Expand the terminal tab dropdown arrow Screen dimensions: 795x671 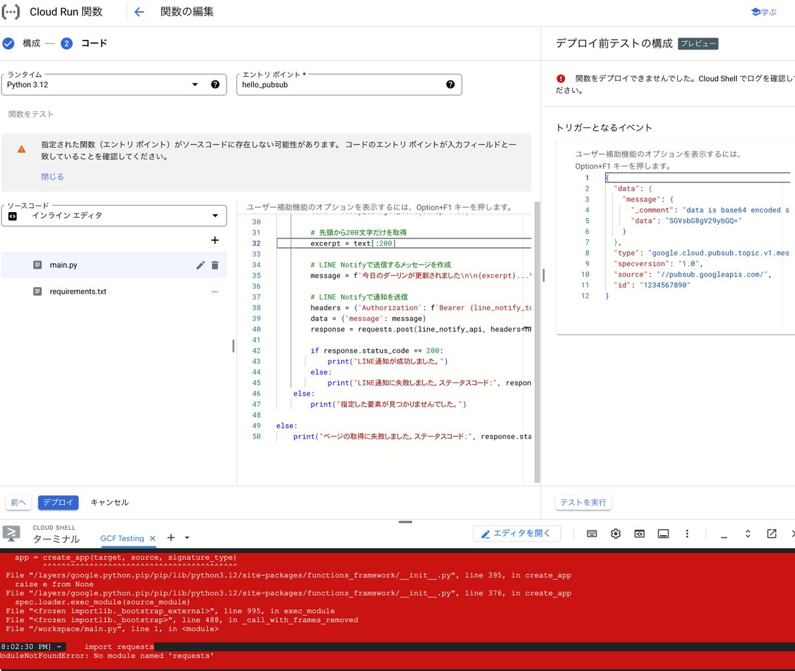[x=187, y=538]
